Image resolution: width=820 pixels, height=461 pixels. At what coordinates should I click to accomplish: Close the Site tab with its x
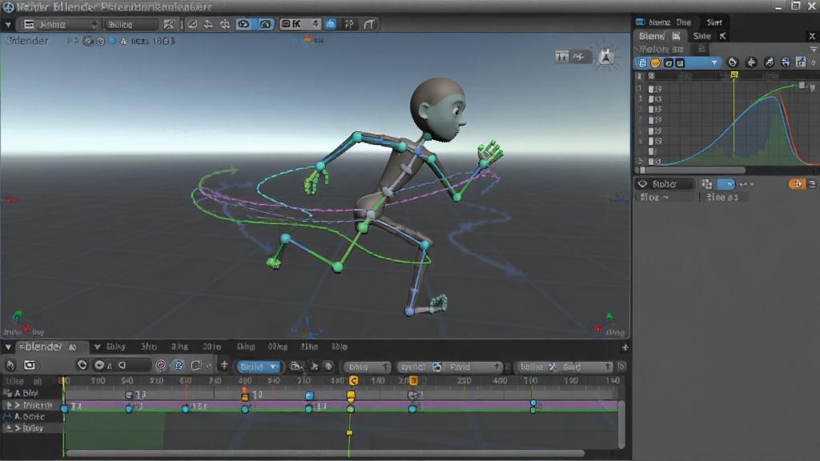[723, 36]
